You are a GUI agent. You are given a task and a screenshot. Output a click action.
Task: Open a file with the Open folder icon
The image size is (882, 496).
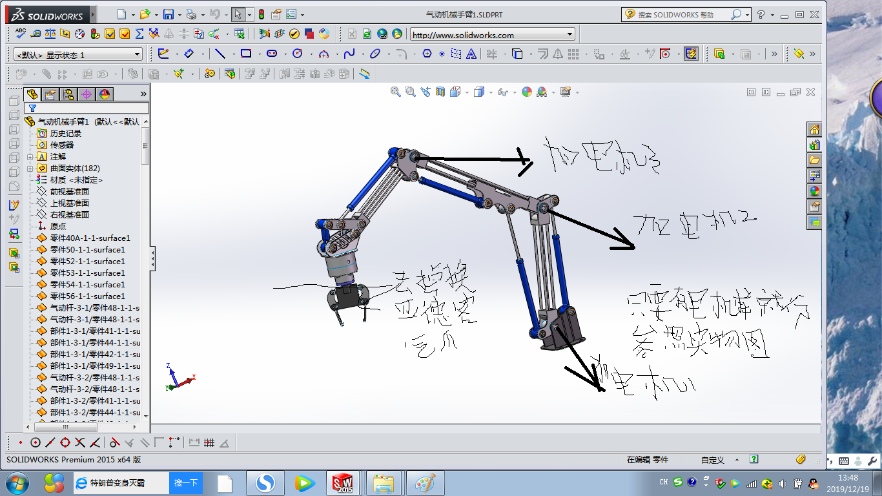145,14
